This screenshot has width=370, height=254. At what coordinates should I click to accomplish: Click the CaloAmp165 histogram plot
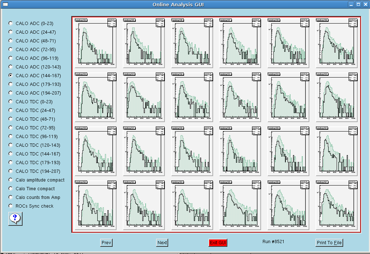(240, 205)
